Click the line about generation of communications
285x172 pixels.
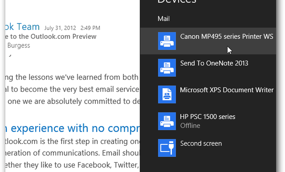tap(73, 153)
